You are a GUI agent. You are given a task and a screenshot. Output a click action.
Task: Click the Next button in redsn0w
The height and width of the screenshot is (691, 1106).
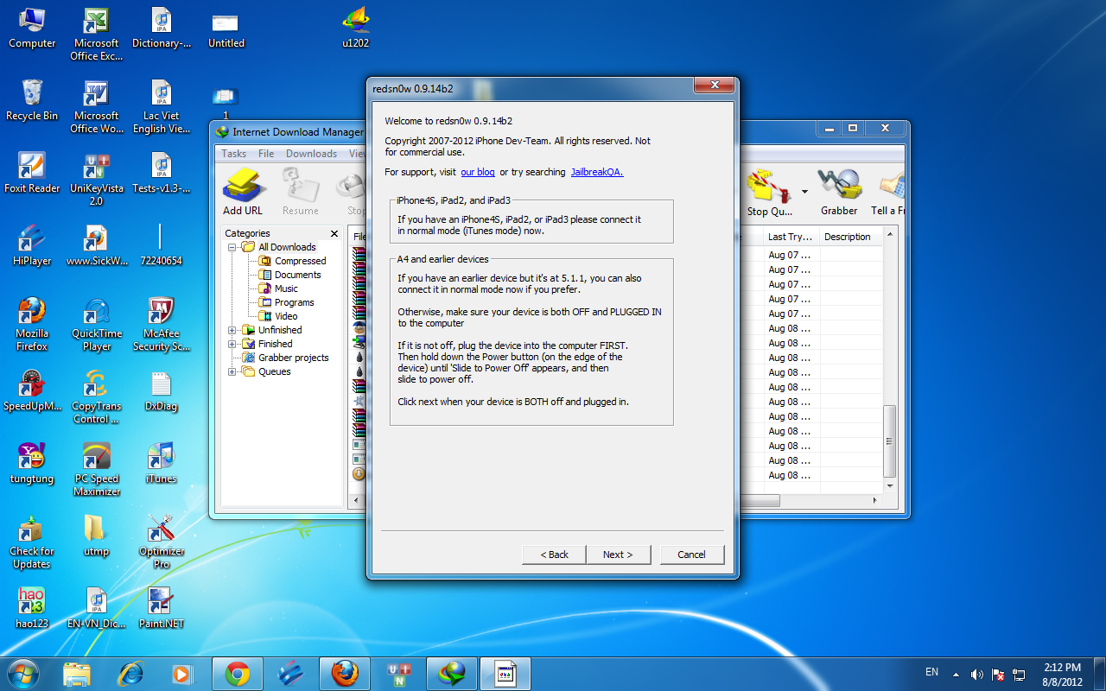pos(618,555)
